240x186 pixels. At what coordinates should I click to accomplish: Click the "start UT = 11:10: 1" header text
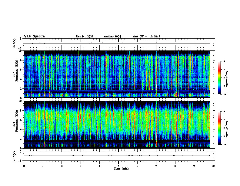[146, 36]
